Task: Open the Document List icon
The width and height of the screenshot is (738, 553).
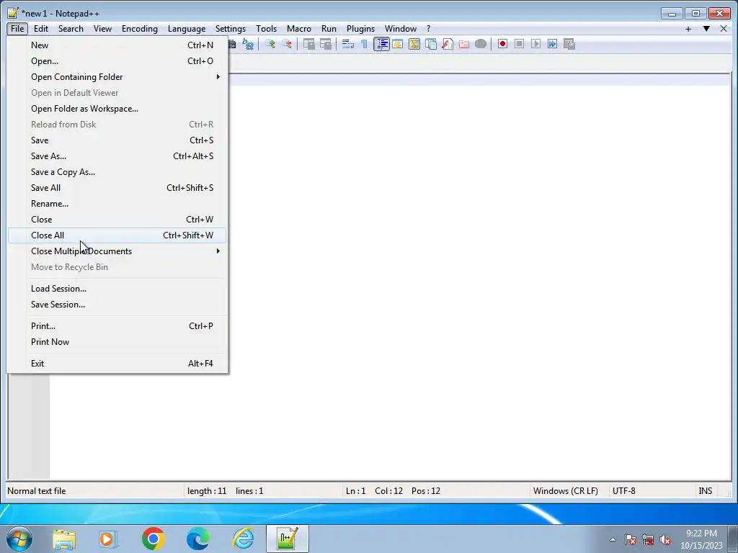Action: click(x=431, y=44)
